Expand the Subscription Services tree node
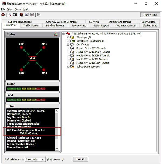Image resolution: width=162 pixels, height=165 pixels. tap(68, 67)
